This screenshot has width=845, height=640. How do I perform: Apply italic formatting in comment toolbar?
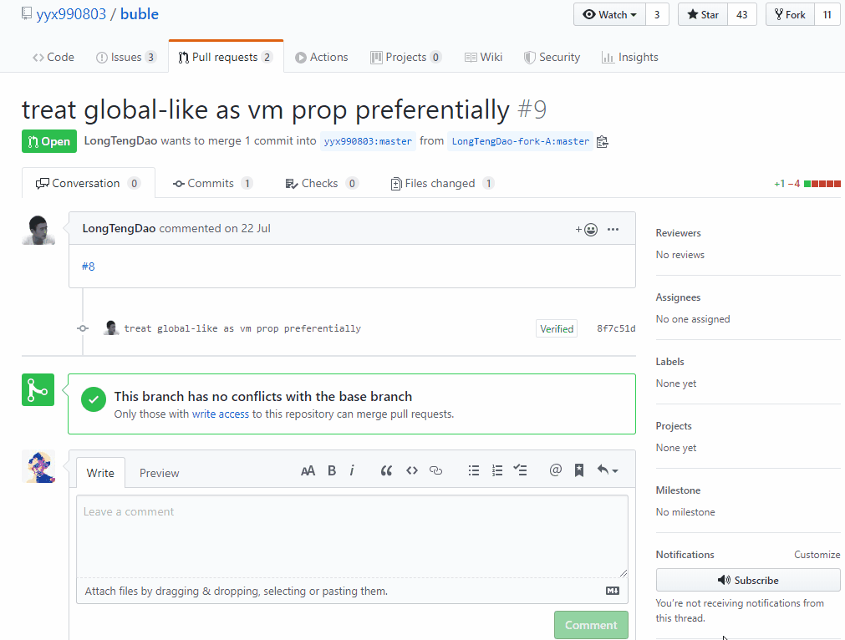352,471
